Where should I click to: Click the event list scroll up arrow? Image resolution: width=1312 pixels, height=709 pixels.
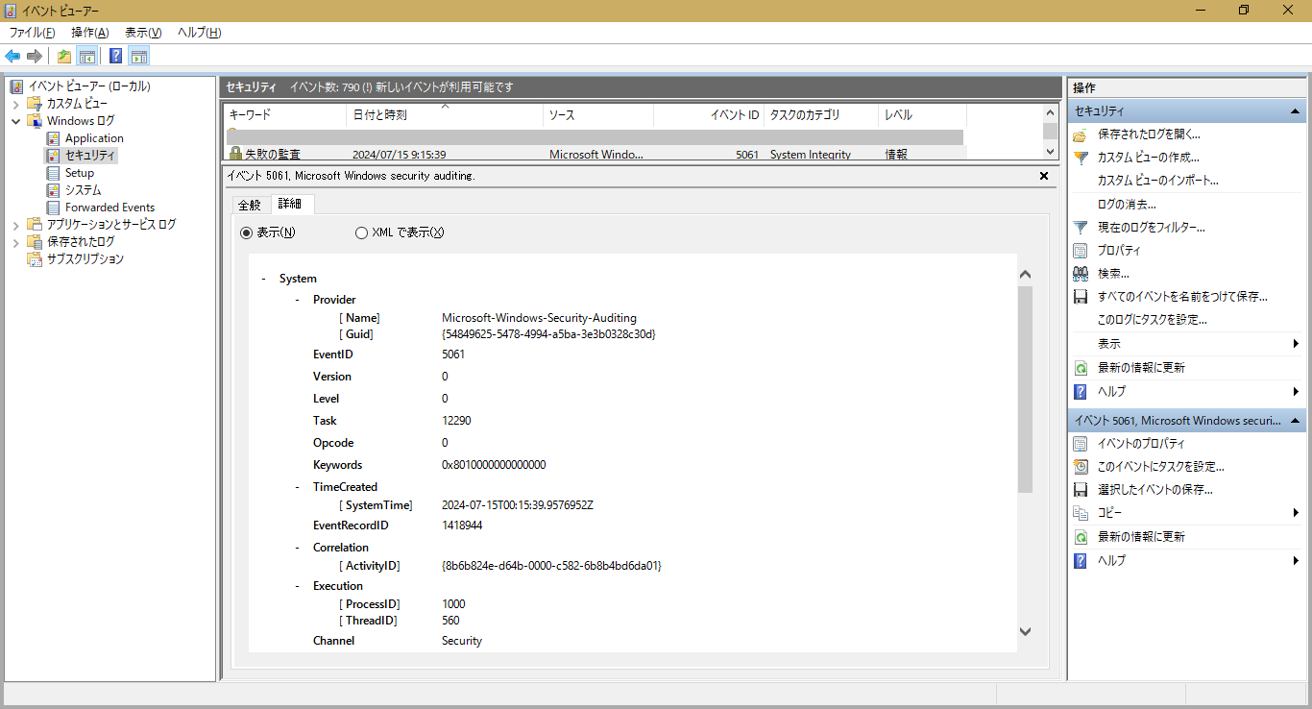1050,111
